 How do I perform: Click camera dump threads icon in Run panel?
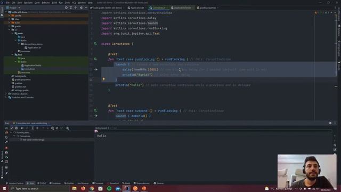(x=6, y=153)
